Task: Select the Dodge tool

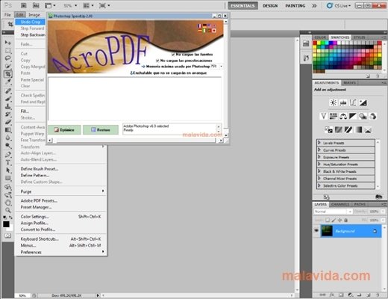Action: point(7,146)
